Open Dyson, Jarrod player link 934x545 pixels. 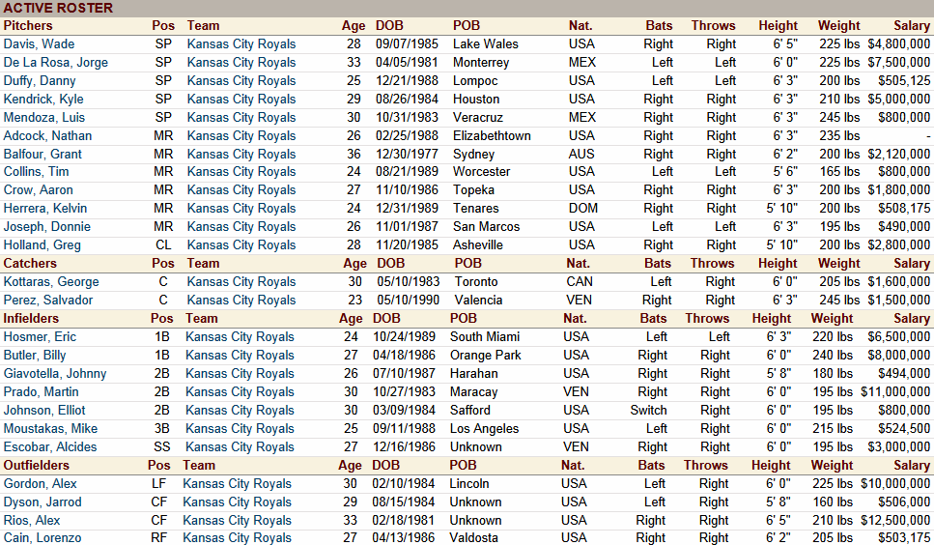point(42,502)
